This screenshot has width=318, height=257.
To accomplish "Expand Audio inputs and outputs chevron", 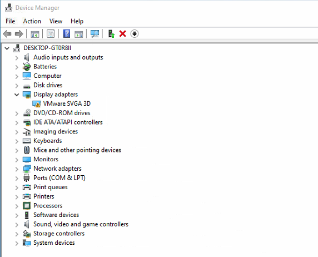I will tap(17, 58).
